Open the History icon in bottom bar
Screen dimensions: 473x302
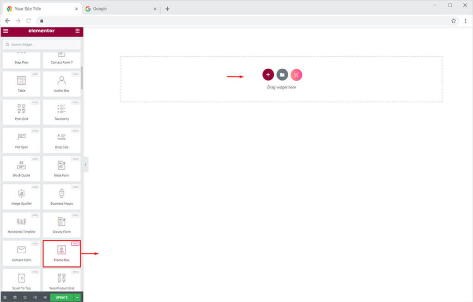tap(25, 297)
